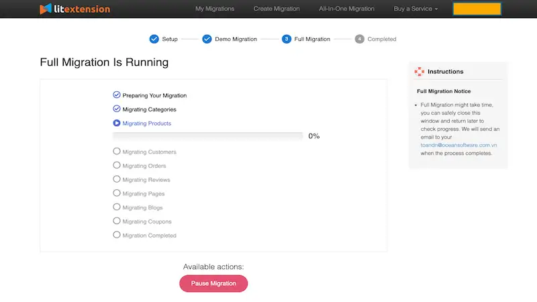Click the Setup step checkmark icon
The width and height of the screenshot is (537, 302).
[154, 39]
